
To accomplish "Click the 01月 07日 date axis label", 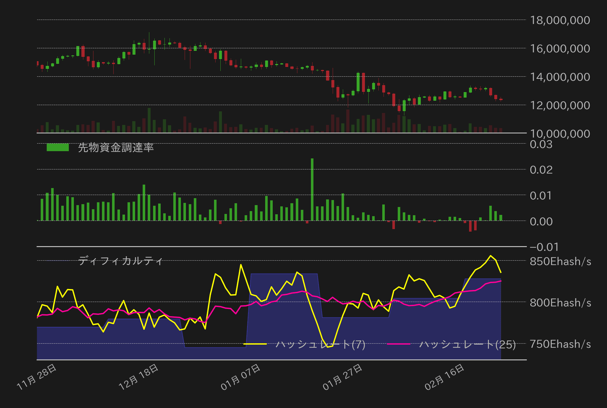I will pos(241,377).
